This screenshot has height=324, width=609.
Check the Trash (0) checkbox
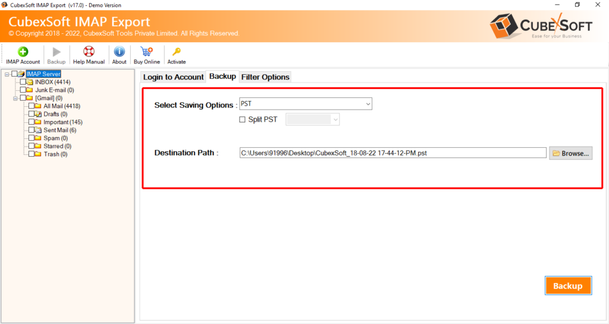(31, 154)
